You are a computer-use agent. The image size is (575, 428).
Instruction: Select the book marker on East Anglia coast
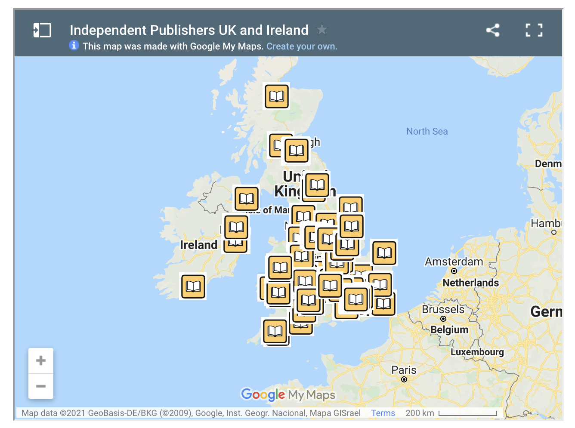pyautogui.click(x=384, y=253)
